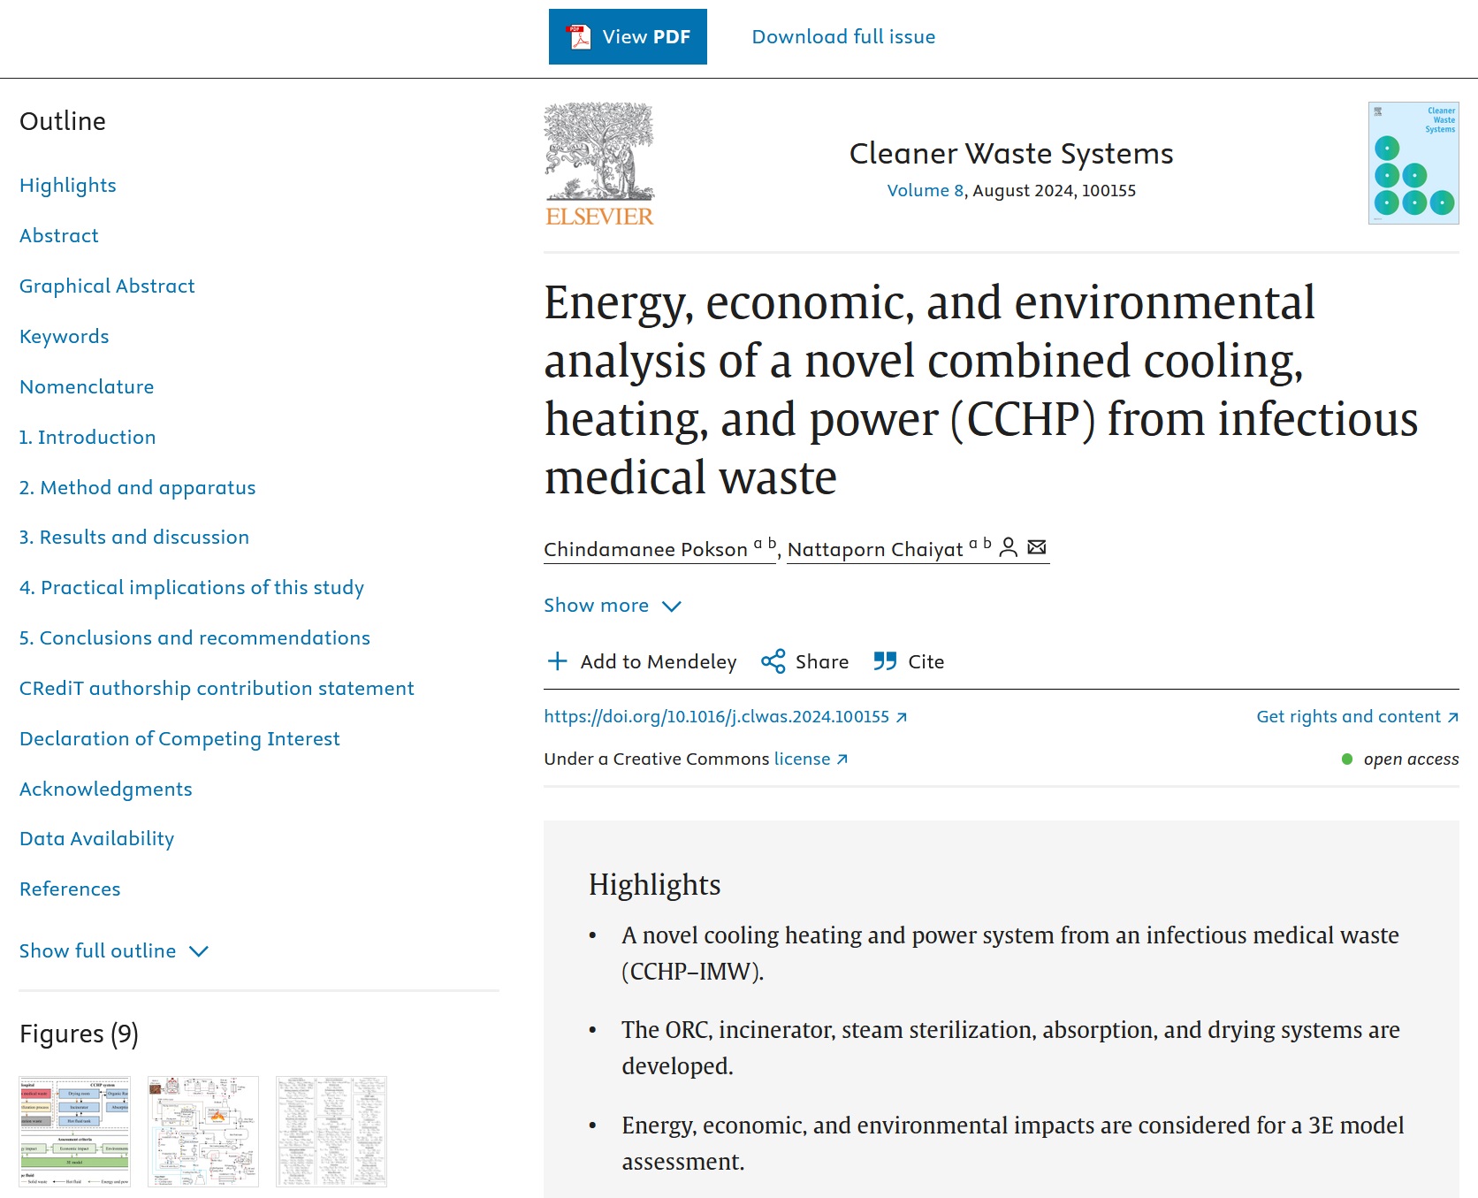This screenshot has height=1198, width=1478.
Task: Click the Share network icon
Action: tap(773, 661)
